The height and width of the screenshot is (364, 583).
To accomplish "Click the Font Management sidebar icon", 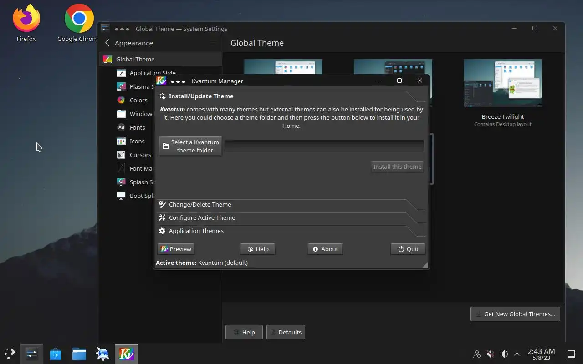I will coord(121,168).
